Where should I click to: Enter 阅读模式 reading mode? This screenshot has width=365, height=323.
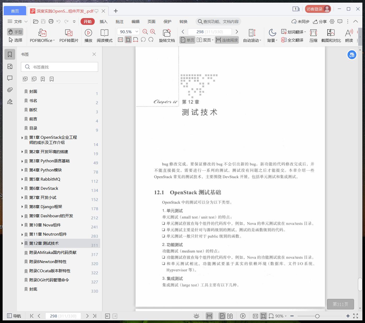coord(104,36)
